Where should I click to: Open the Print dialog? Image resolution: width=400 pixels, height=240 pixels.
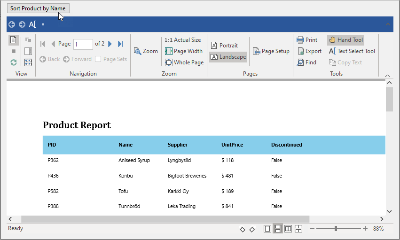pyautogui.click(x=307, y=40)
